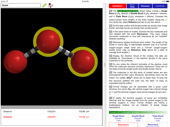Image resolution: width=170 pixels, height=127 pixels.
Task: Open the blue Resonance CO3 model button
Action: 153,125
